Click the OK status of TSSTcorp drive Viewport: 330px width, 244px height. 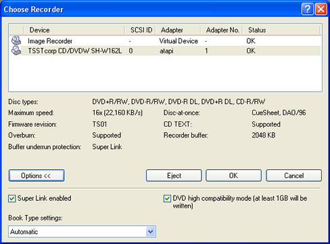(251, 51)
